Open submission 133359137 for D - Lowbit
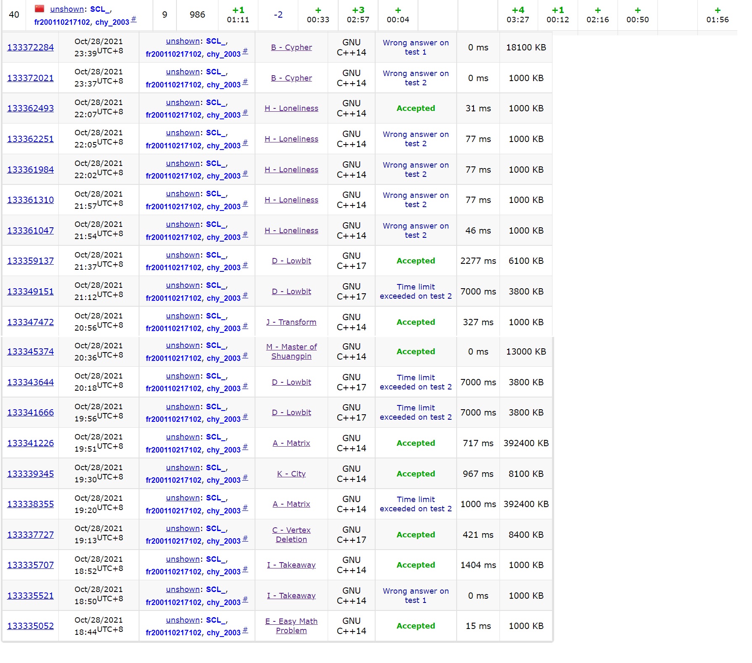Viewport: 752px width, 663px height. [x=30, y=261]
